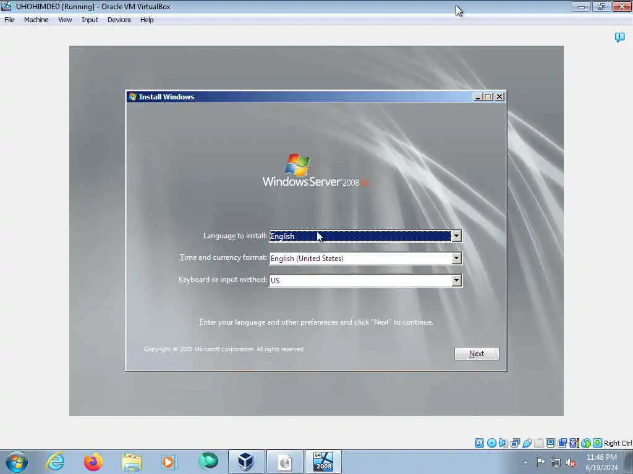
Task: Click the USB devices indicator icon
Action: point(527,443)
